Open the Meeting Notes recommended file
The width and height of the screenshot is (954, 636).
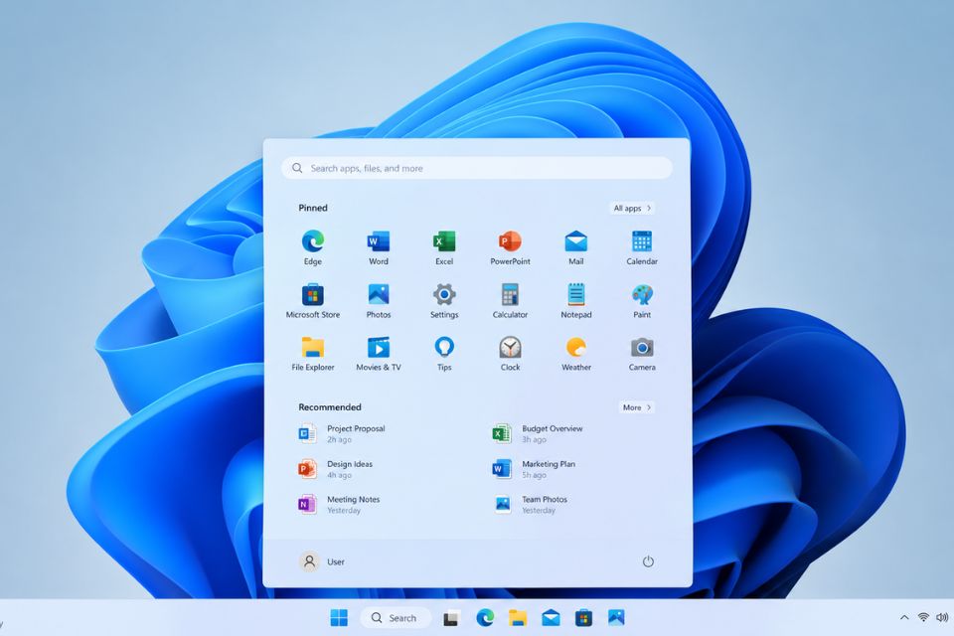click(x=340, y=505)
